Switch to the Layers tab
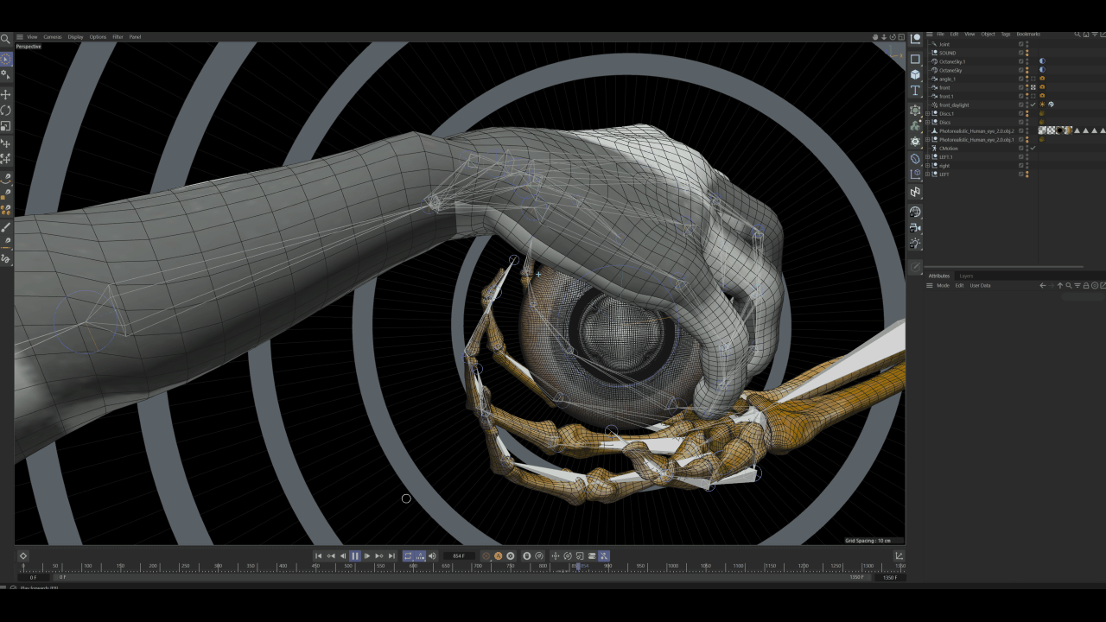Viewport: 1106px width, 622px height. point(966,276)
